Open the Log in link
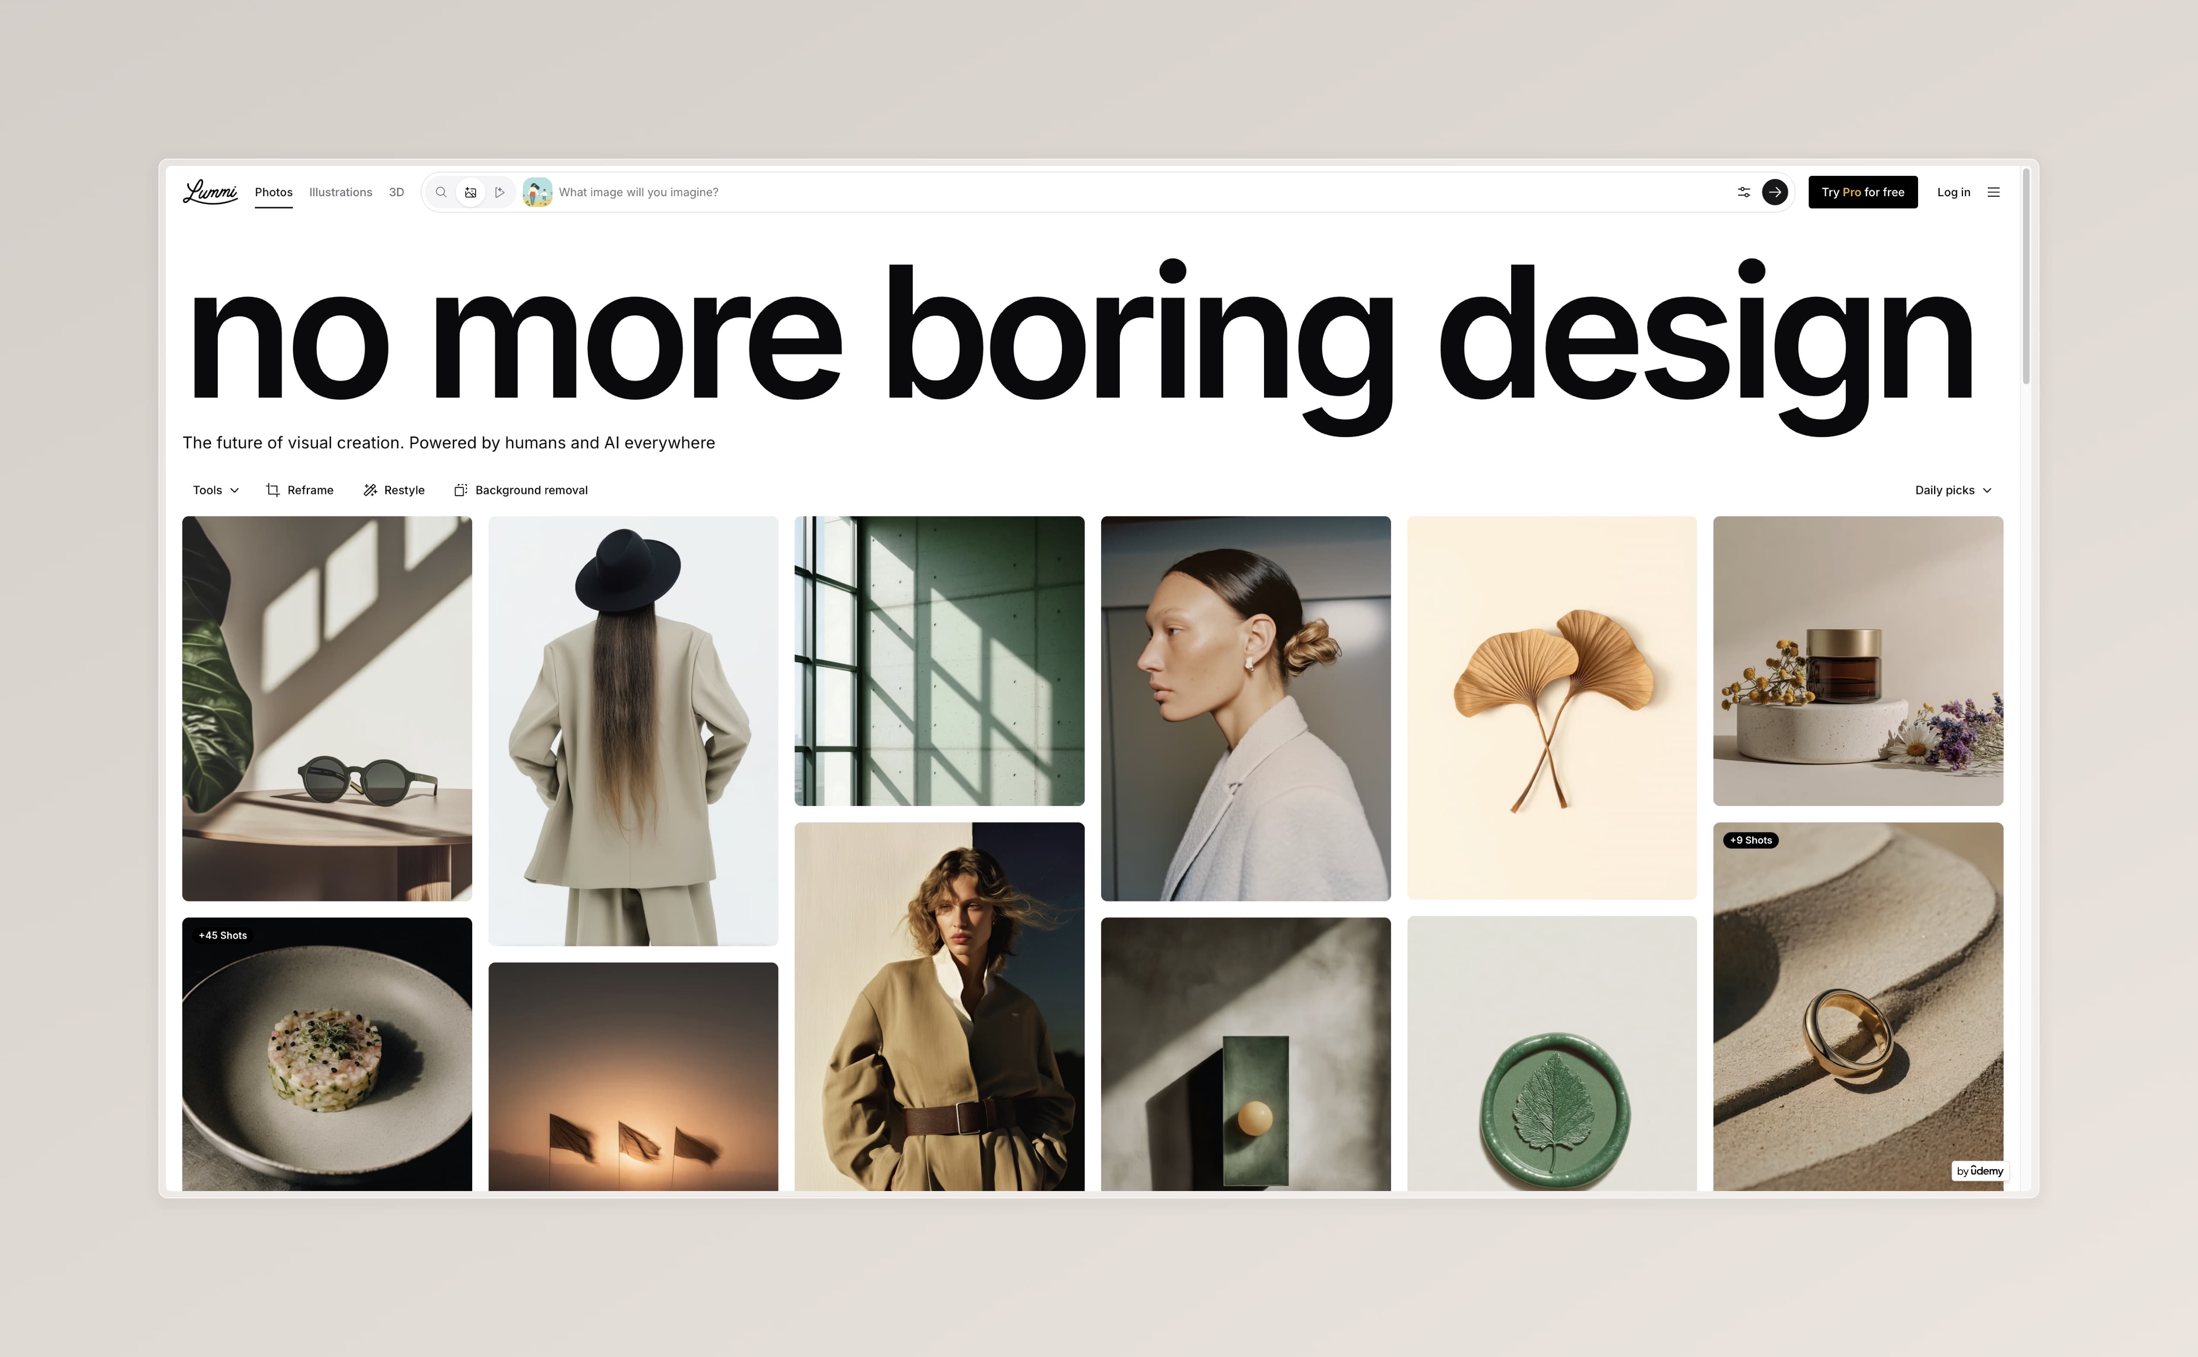This screenshot has width=2198, height=1357. 1953,192
